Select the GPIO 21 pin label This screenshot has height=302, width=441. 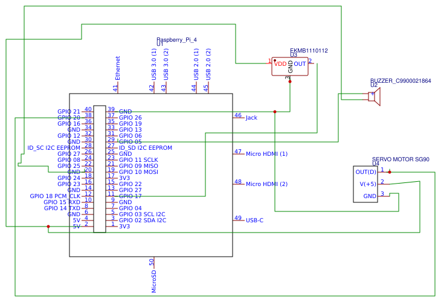click(69, 112)
